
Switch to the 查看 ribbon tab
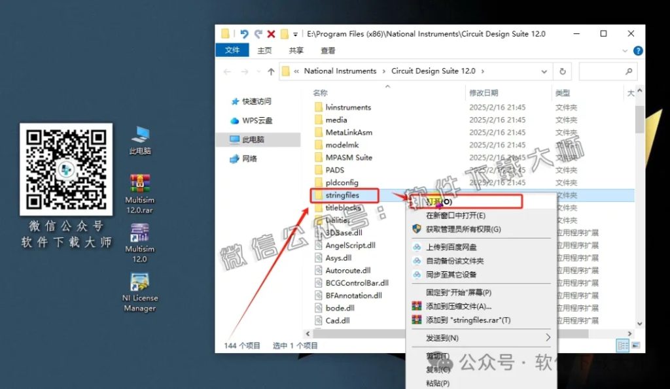[x=327, y=50]
